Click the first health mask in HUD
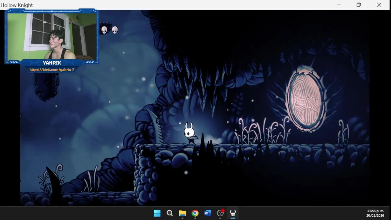This screenshot has height=220, width=391. [x=104, y=30]
